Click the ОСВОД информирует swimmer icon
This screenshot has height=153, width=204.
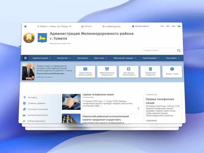(x=24, y=121)
